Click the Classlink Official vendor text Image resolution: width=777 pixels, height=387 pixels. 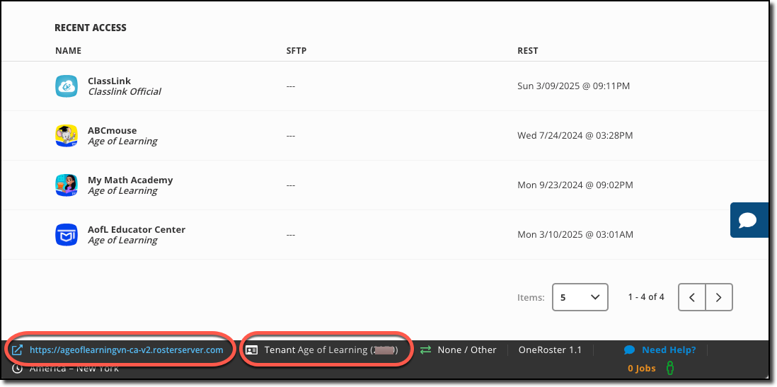pyautogui.click(x=125, y=92)
